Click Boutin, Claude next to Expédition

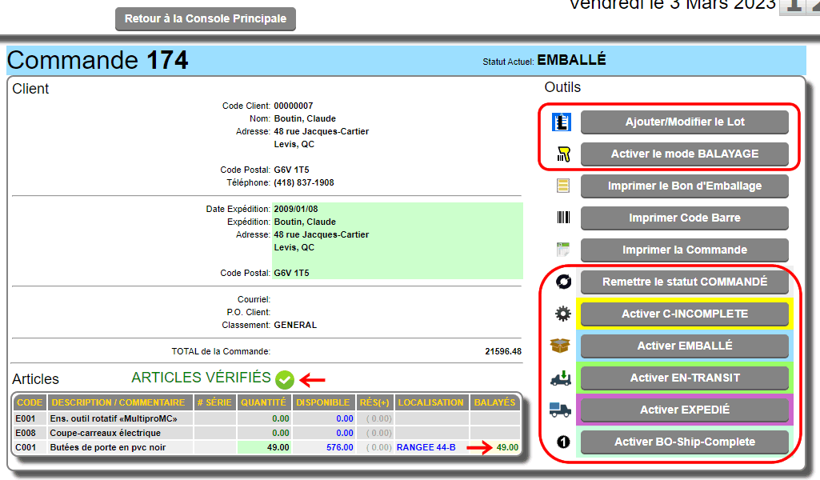pos(305,222)
